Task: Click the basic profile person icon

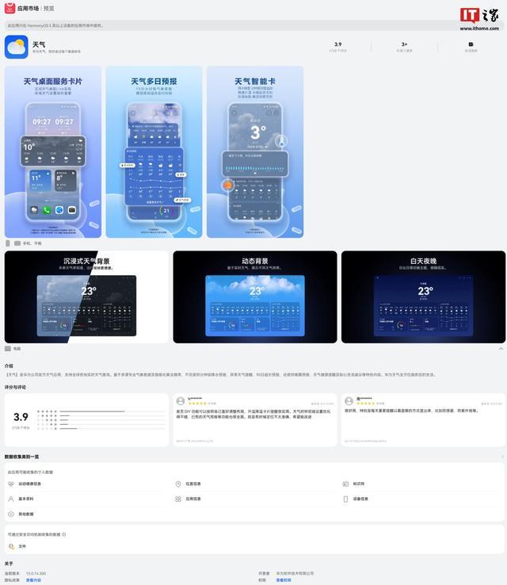Action: coord(11,499)
